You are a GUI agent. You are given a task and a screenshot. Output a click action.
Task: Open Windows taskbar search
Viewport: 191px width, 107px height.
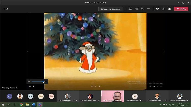pos(9,104)
